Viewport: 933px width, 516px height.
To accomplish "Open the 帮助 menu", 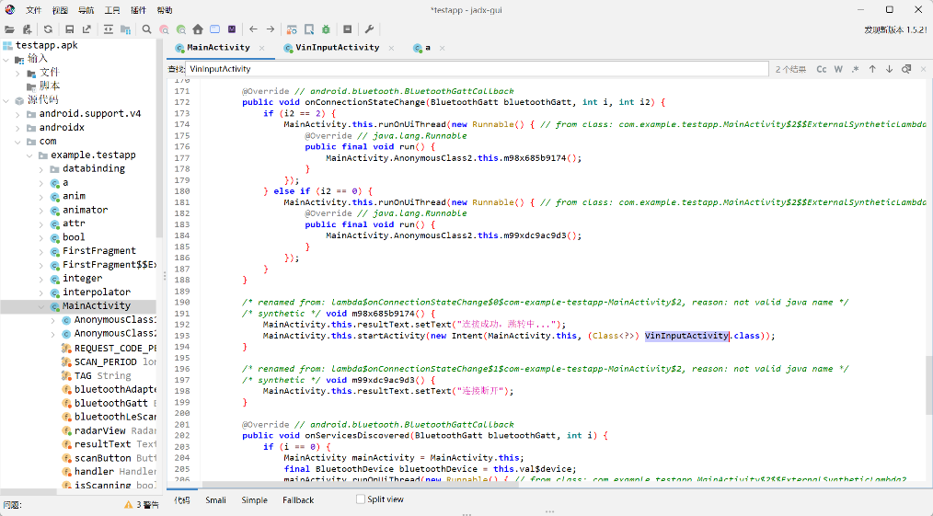I will [x=165, y=10].
